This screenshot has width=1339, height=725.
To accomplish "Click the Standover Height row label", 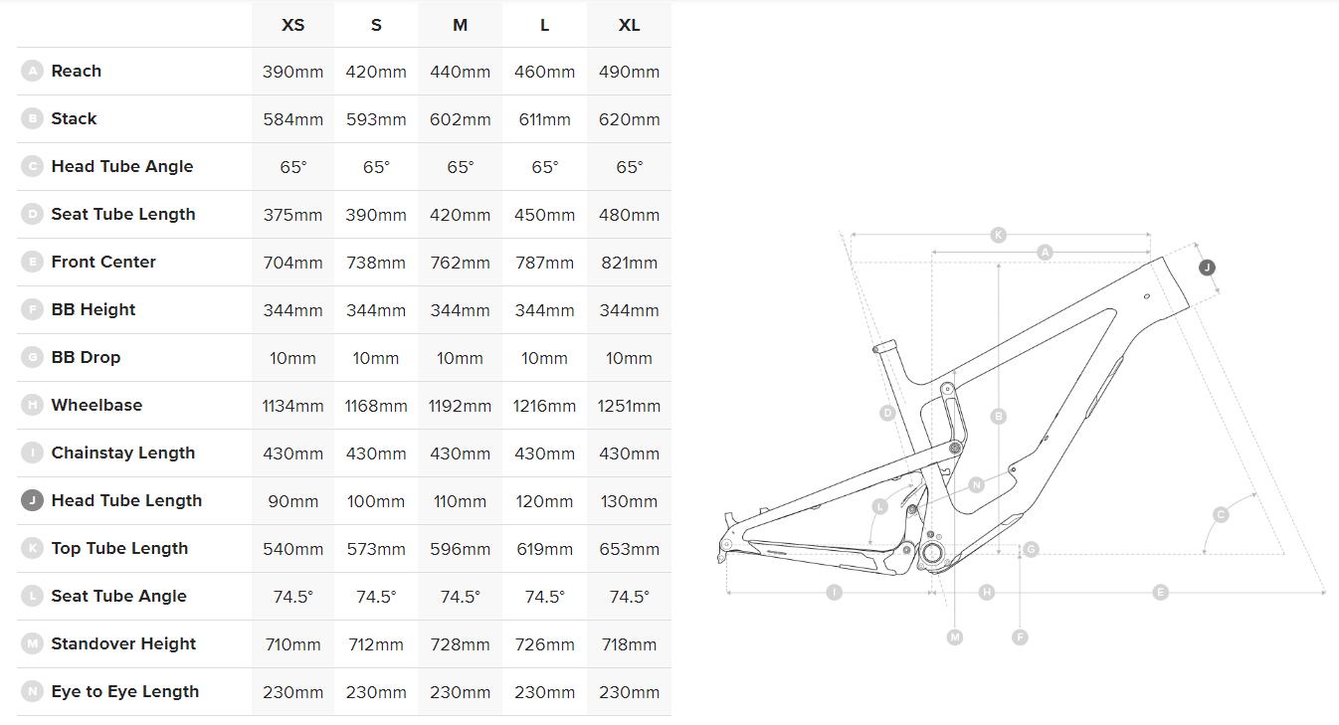I will pyautogui.click(x=123, y=643).
